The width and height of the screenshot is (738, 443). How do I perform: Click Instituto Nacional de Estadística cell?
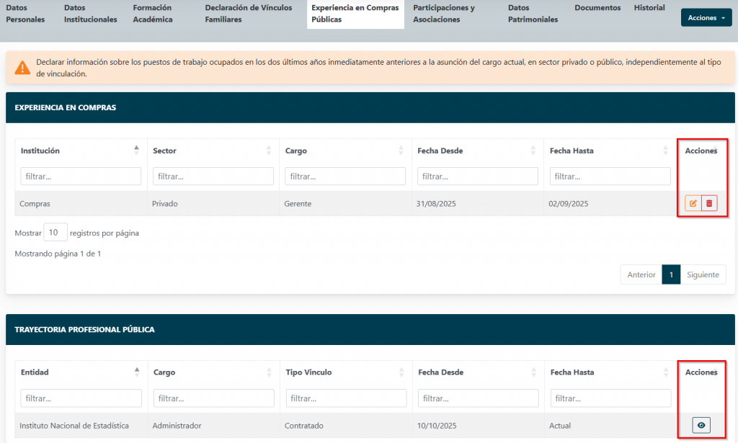(x=81, y=426)
